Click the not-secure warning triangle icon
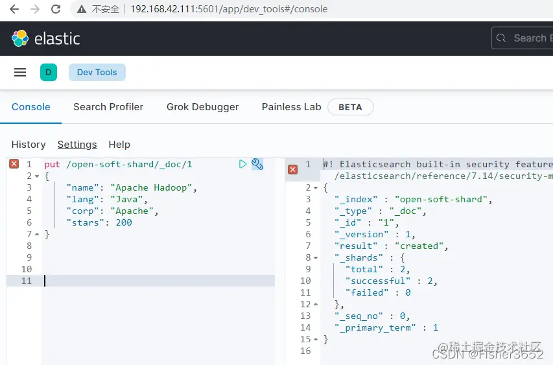The image size is (553, 365). click(x=82, y=9)
